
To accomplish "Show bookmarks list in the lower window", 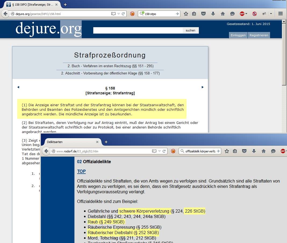I will 235,151.
